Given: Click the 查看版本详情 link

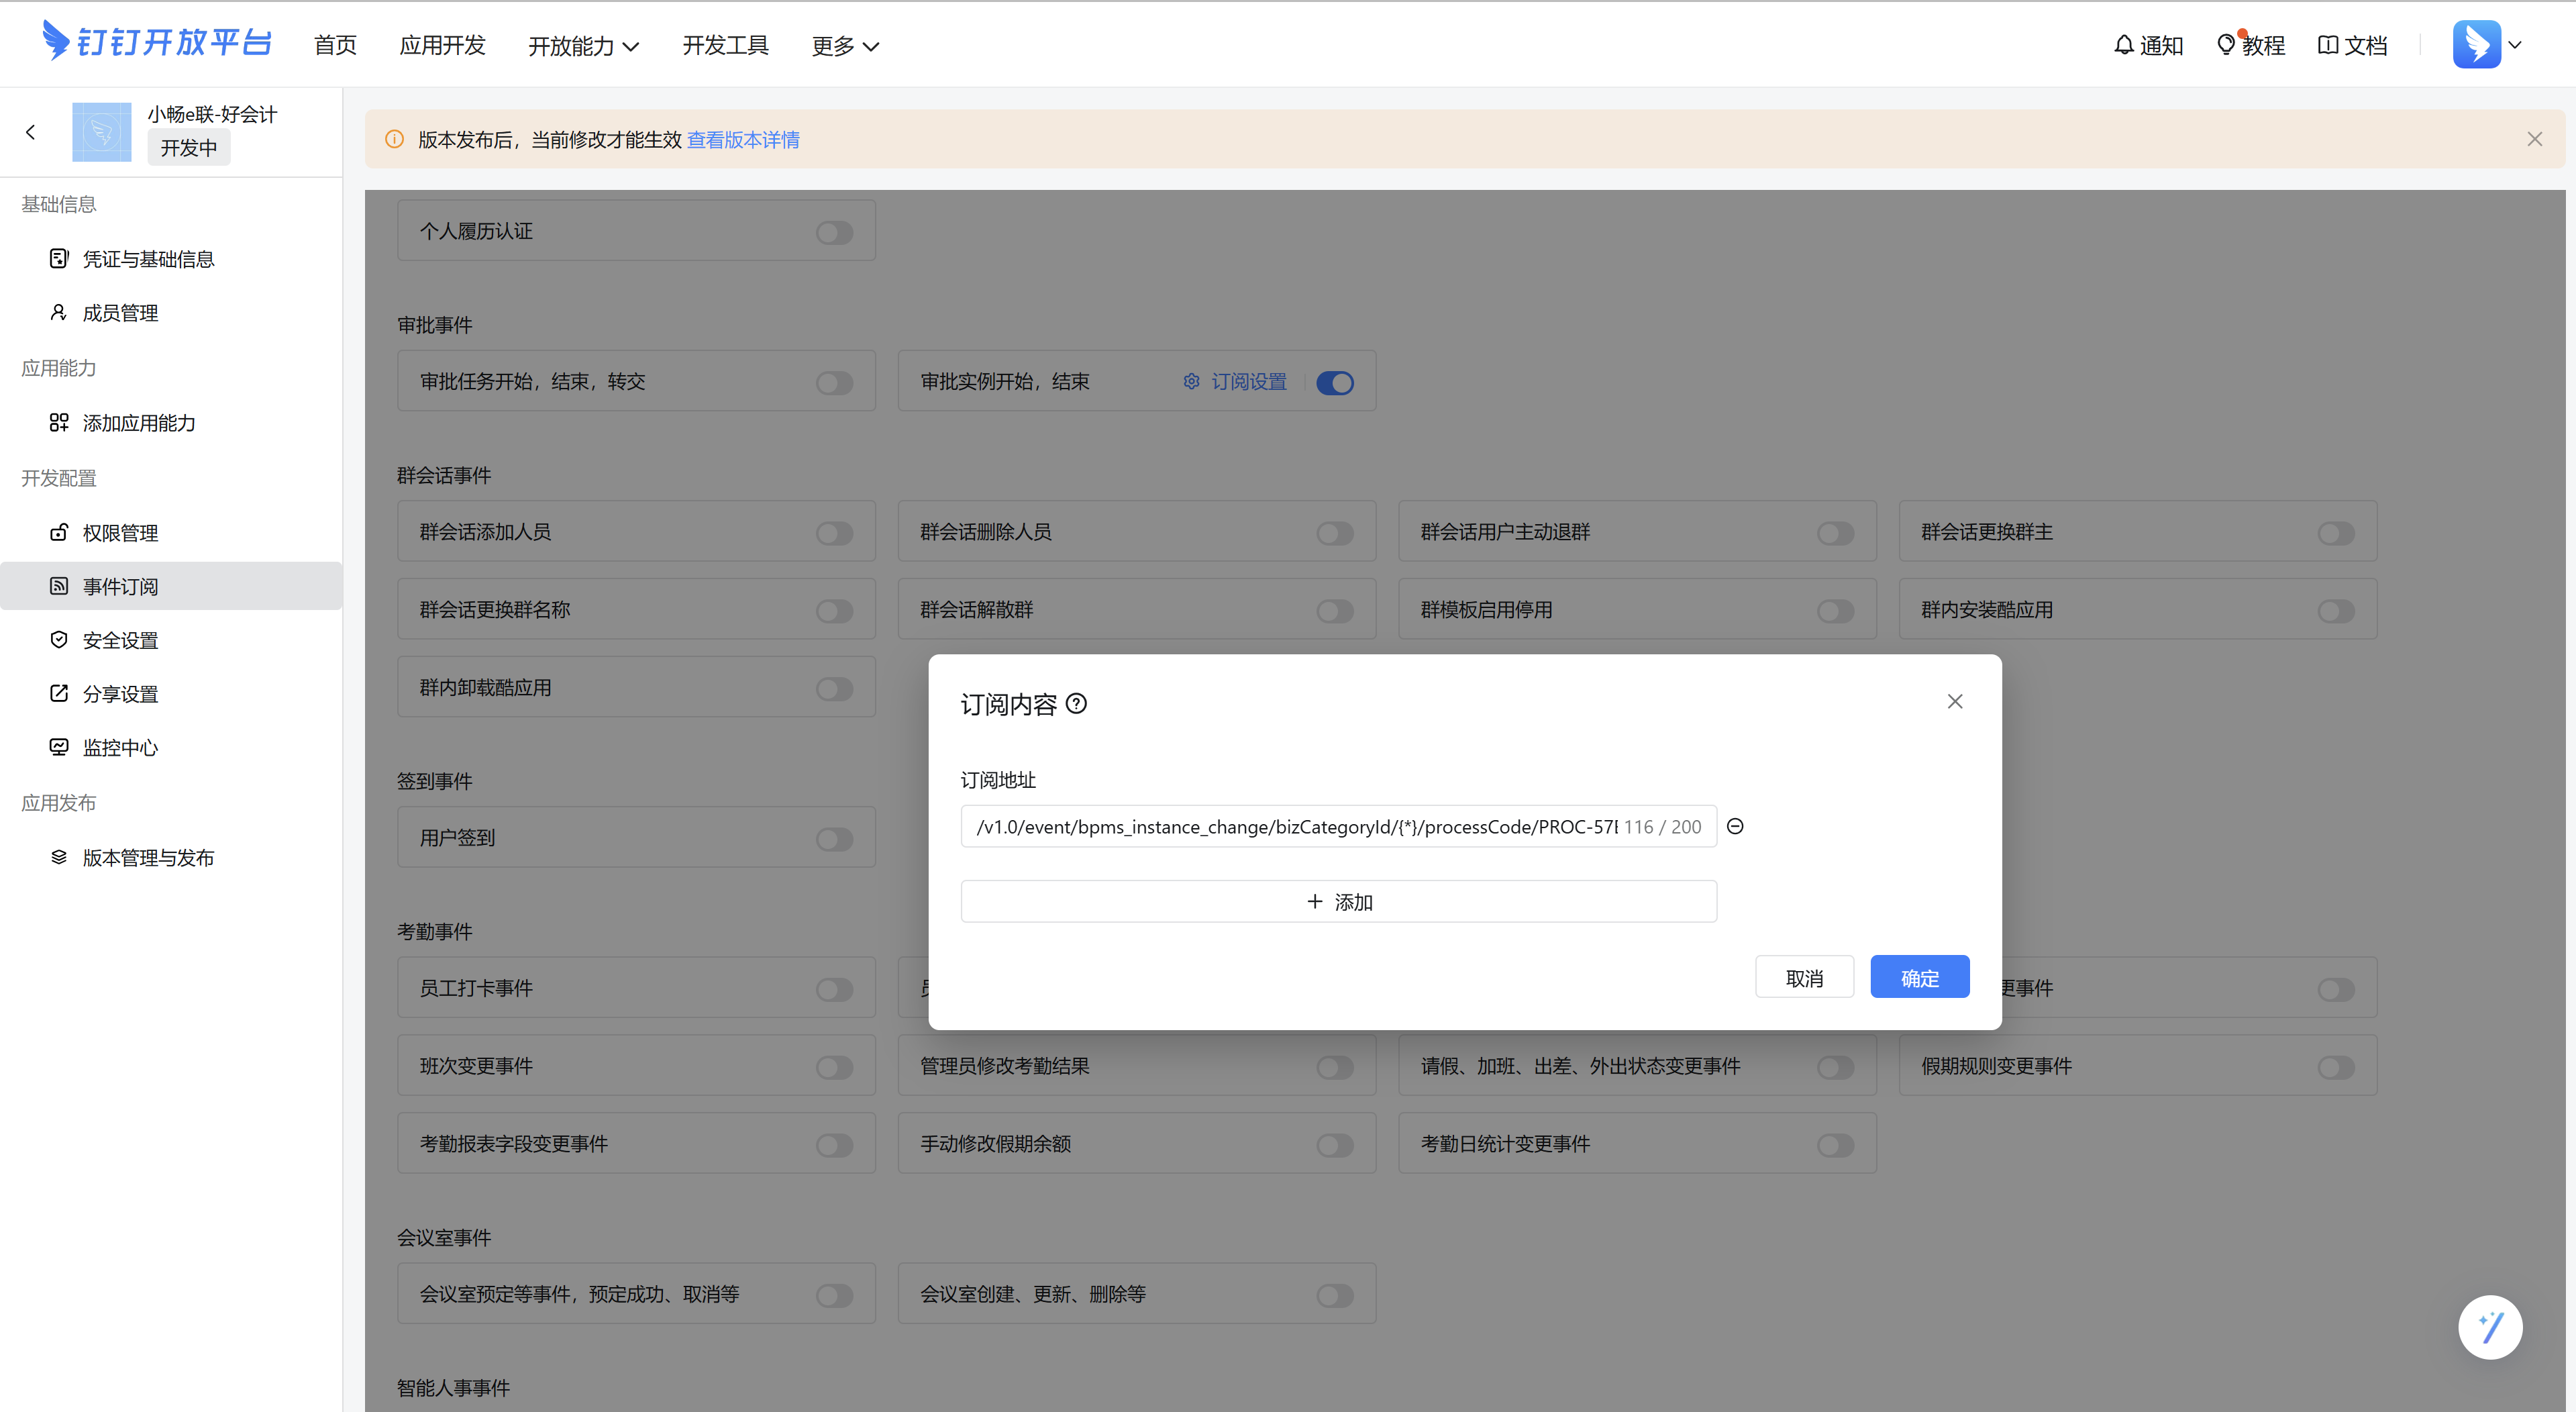Looking at the screenshot, I should tap(743, 139).
